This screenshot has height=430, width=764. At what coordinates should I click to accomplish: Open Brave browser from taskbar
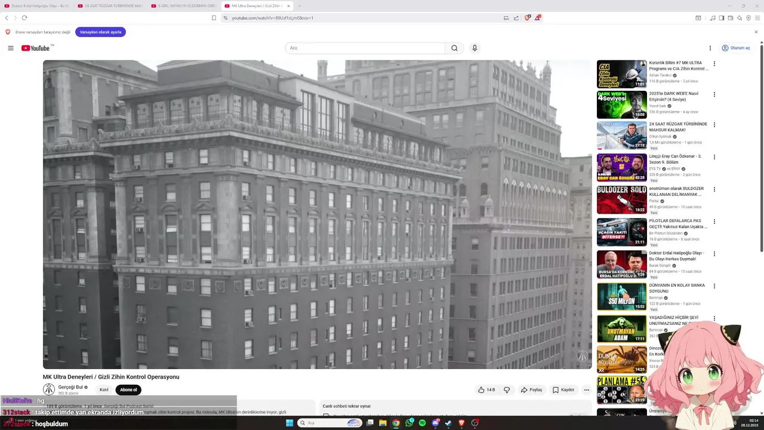click(x=461, y=423)
